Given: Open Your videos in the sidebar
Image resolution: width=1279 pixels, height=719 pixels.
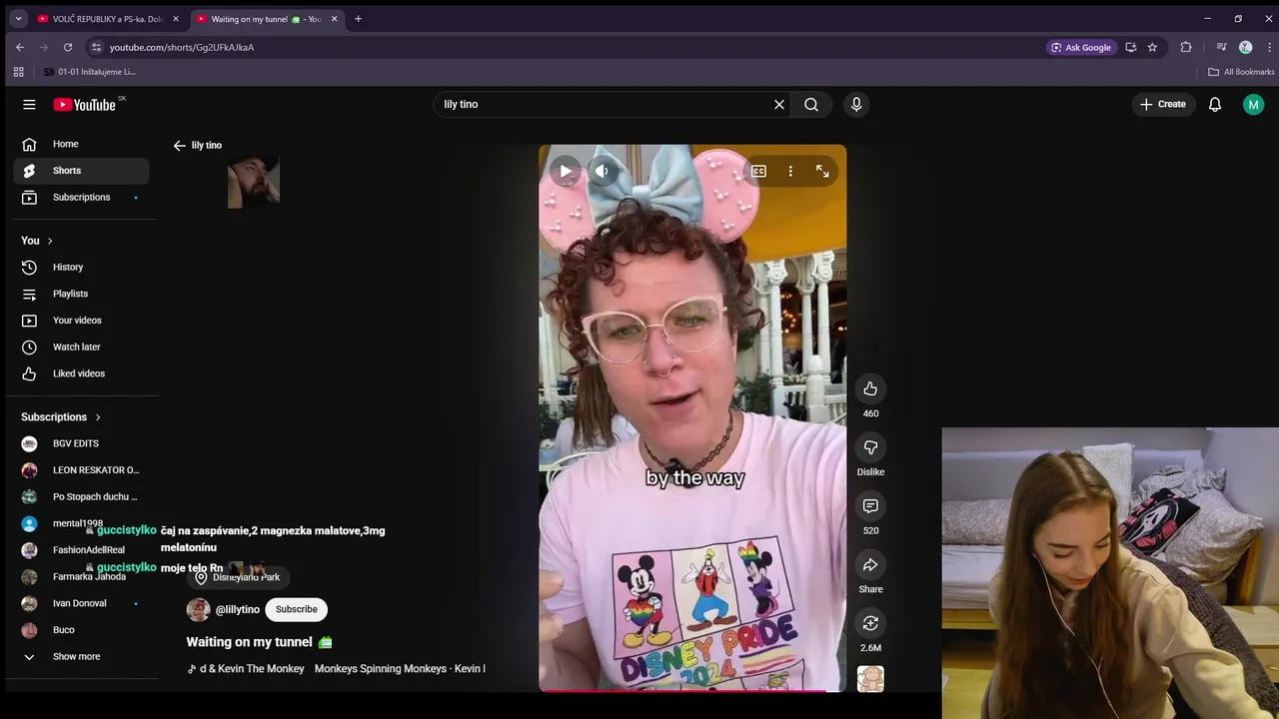Looking at the screenshot, I should [81, 321].
